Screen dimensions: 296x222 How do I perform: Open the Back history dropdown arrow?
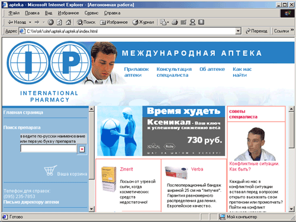pos(30,22)
